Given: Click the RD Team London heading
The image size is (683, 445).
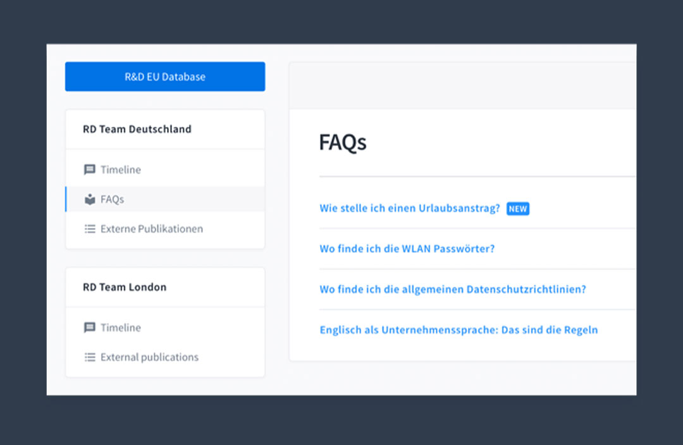Looking at the screenshot, I should 125,287.
